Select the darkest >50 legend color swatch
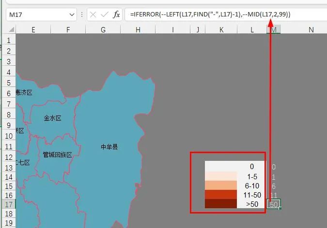 221,204
